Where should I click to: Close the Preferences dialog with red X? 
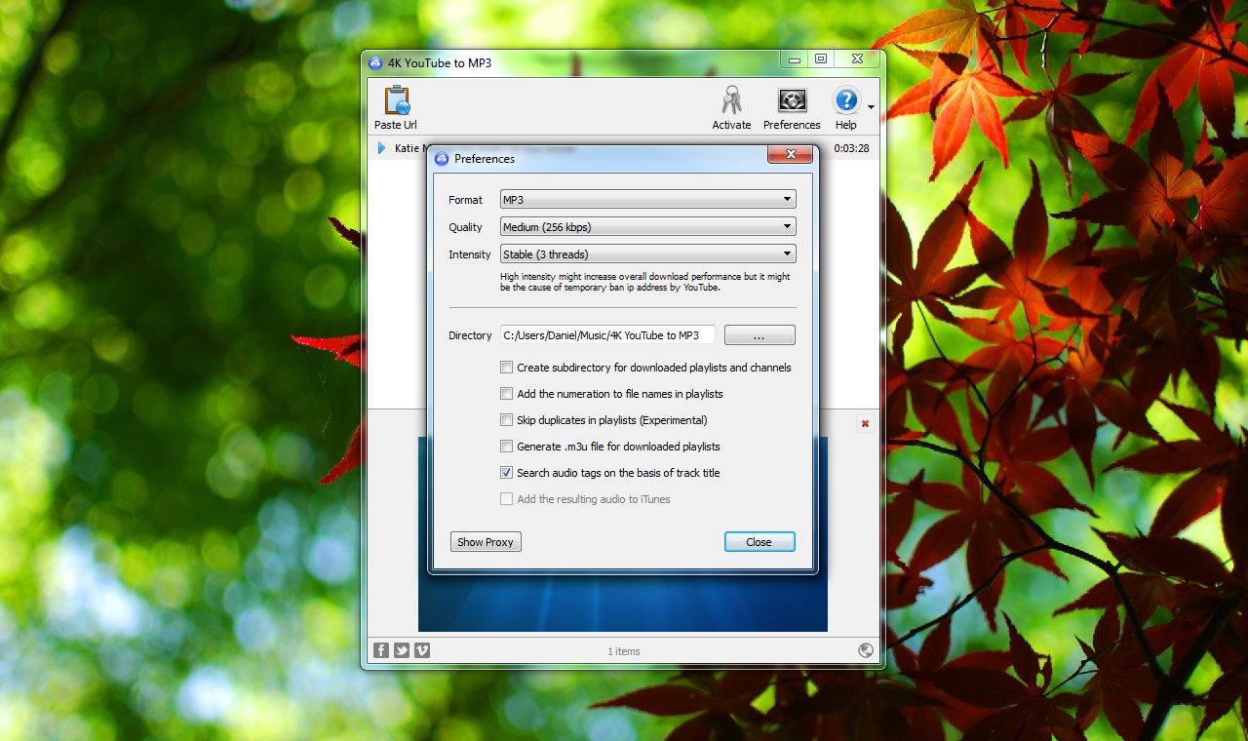(791, 154)
